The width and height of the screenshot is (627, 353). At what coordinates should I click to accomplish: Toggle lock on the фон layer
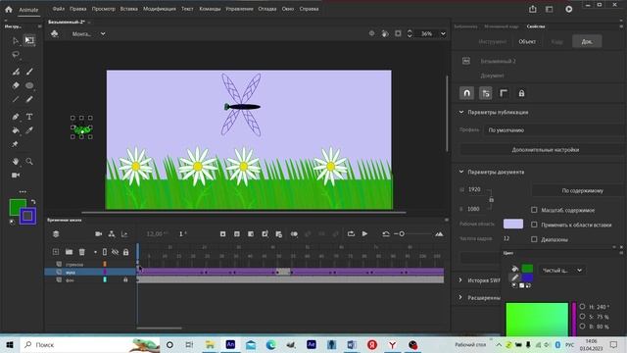point(125,280)
